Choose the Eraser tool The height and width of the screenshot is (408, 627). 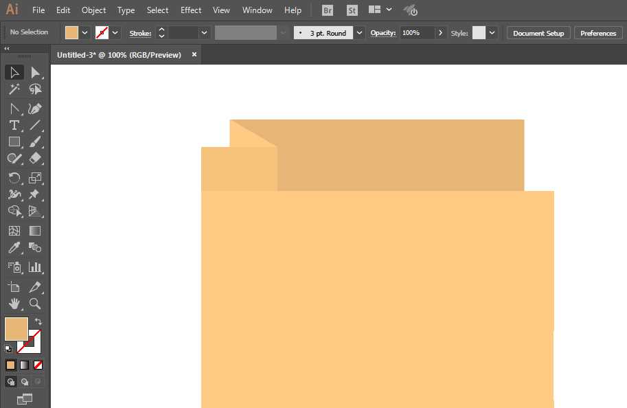tap(35, 158)
